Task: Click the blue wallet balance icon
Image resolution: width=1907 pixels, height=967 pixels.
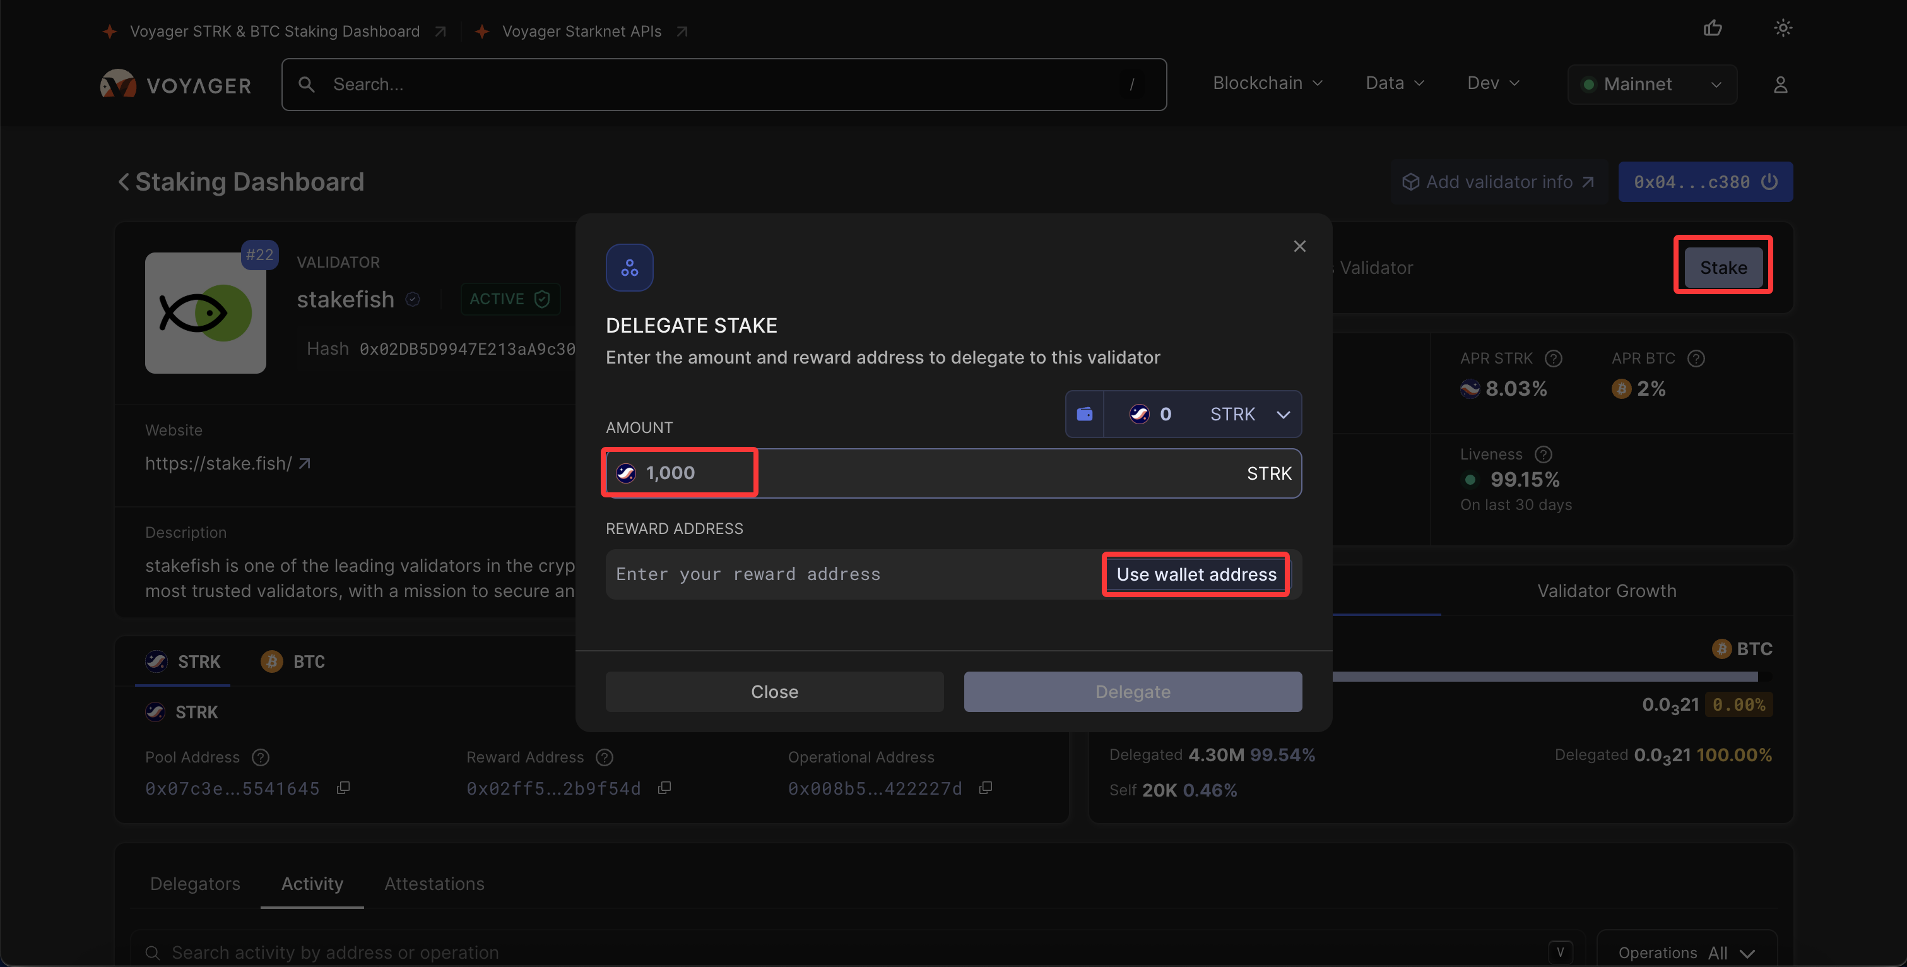Action: 1085,414
